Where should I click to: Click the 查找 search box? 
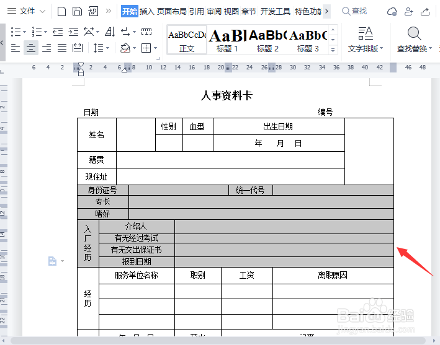coord(354,11)
